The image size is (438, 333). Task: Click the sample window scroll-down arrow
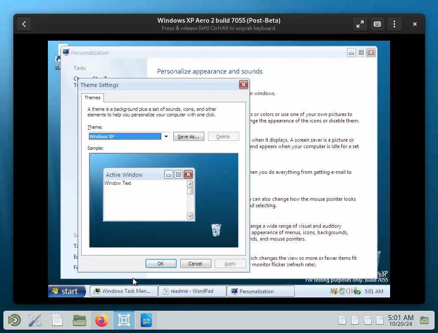190,216
